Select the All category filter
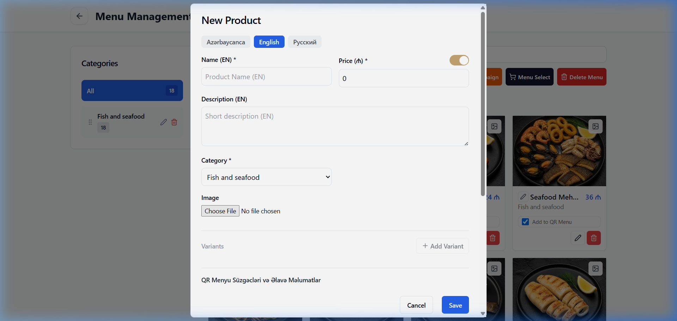 (132, 90)
